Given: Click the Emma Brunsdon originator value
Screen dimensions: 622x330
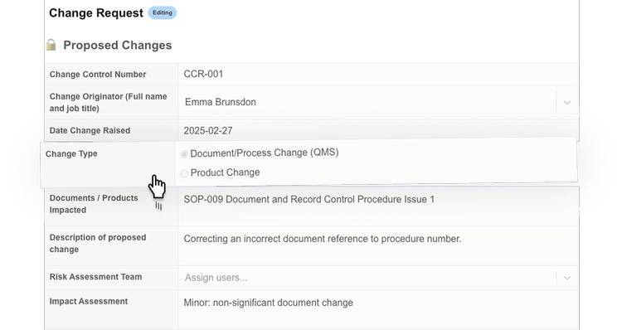Looking at the screenshot, I should (220, 102).
